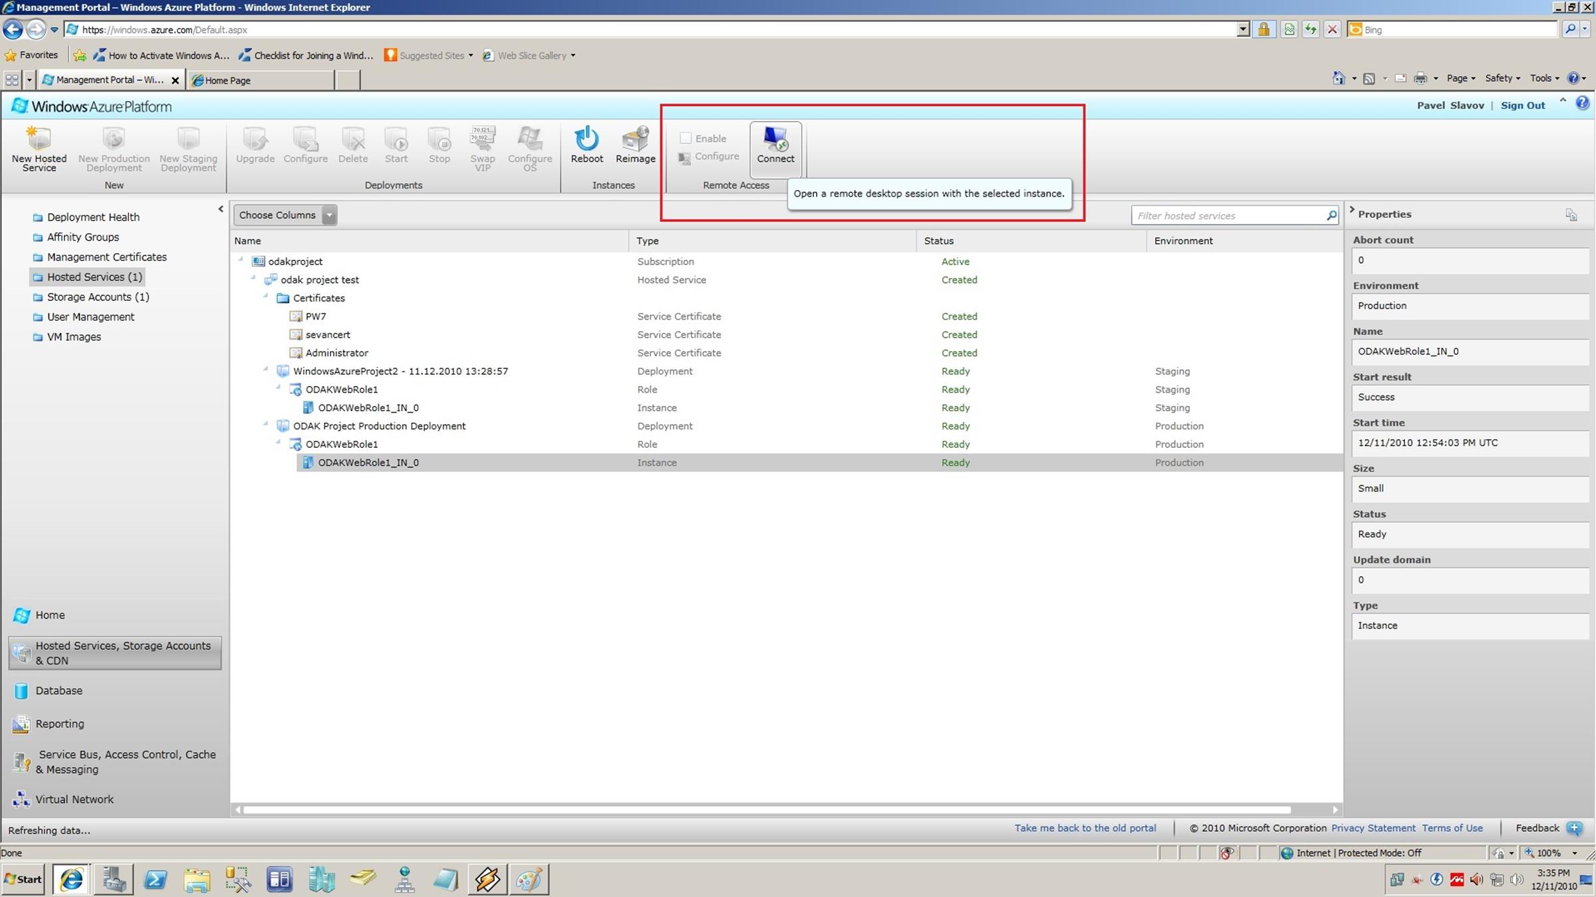Click the Sign Out link
1596x897 pixels.
tap(1522, 106)
